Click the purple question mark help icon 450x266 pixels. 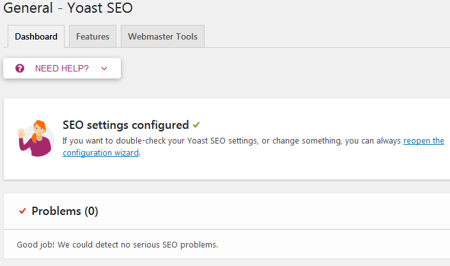[20, 68]
